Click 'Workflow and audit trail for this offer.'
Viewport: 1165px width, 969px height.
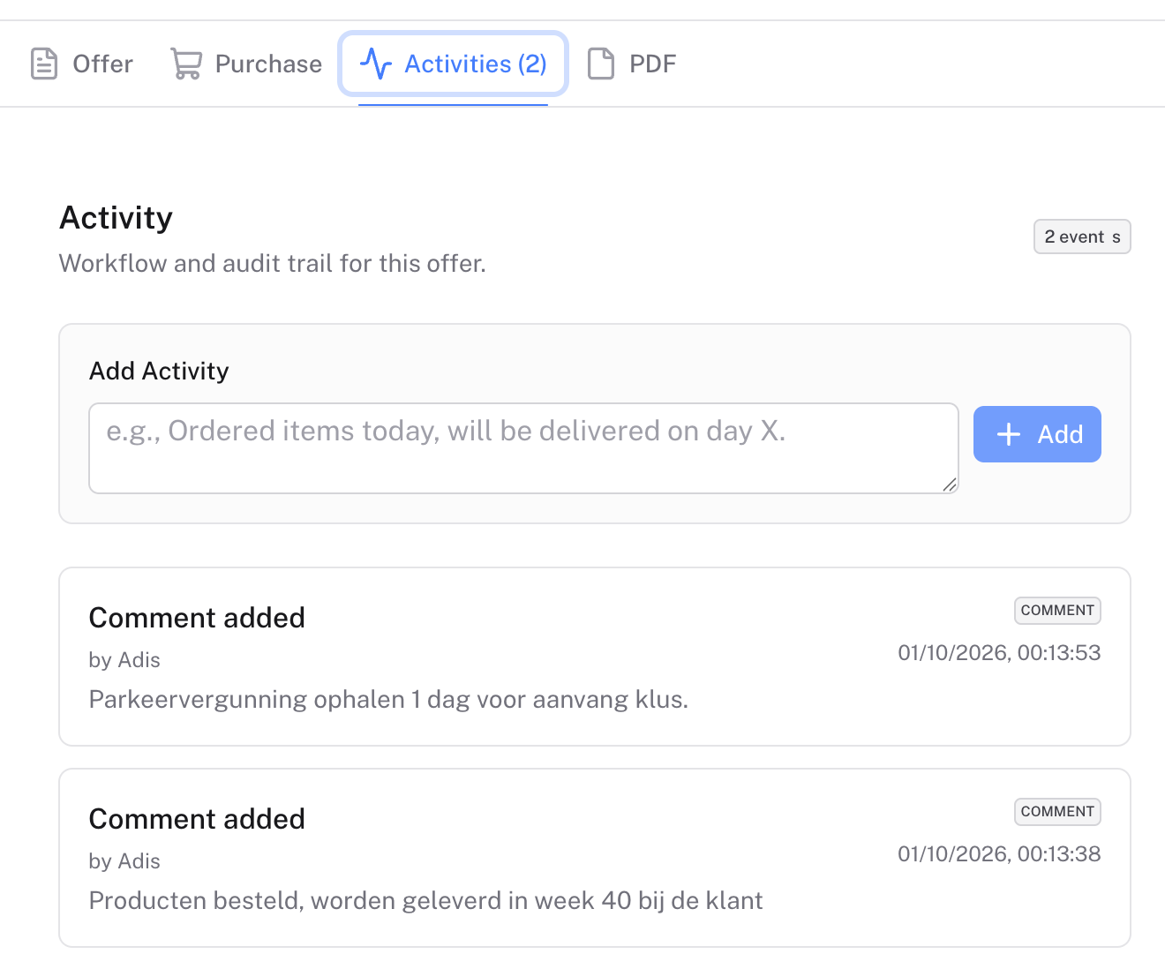(x=272, y=264)
